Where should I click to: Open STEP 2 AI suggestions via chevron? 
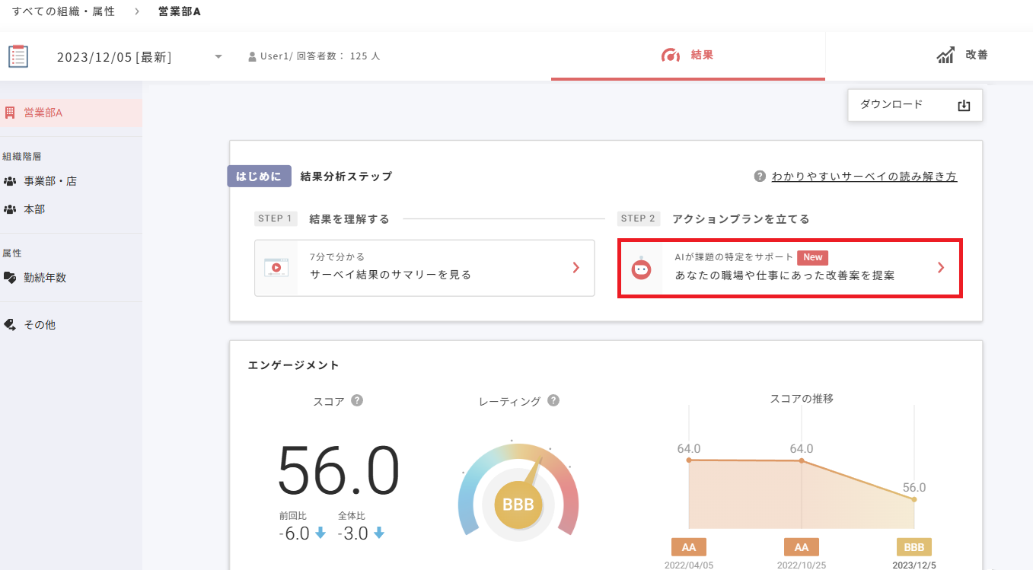941,268
